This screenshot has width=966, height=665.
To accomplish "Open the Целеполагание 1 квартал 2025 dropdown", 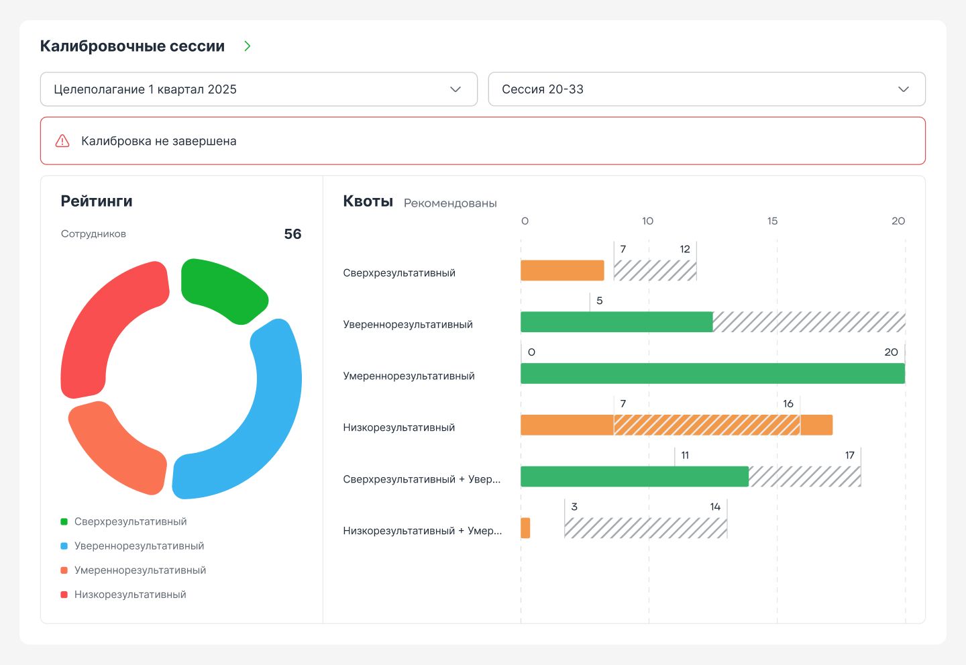I will 258,89.
